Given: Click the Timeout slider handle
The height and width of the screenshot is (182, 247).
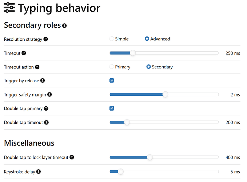Looking at the screenshot, I should click(132, 53).
